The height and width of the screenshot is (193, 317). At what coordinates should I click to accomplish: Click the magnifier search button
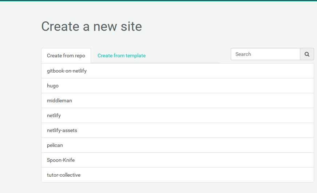tap(307, 54)
